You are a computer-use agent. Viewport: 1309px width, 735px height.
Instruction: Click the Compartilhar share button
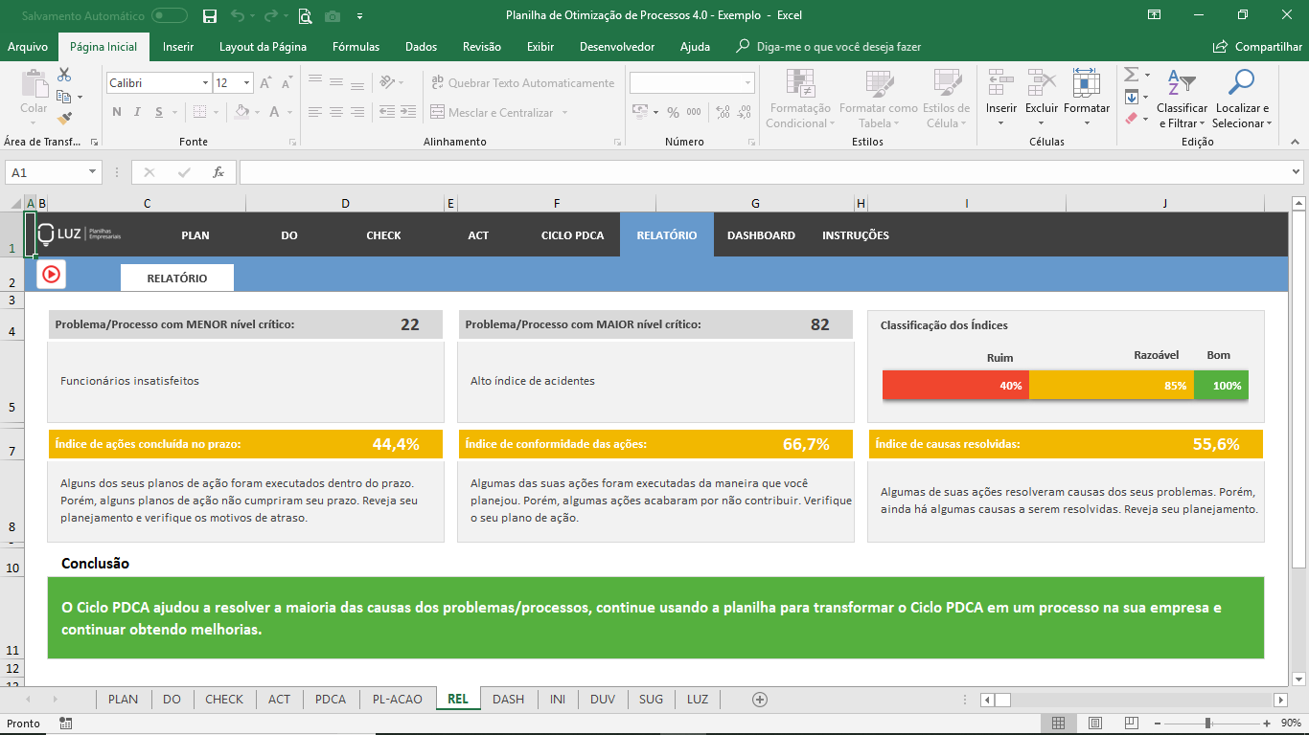click(1257, 47)
